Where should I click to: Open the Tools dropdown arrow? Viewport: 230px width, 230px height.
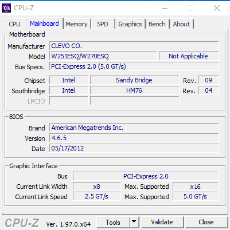134,222
